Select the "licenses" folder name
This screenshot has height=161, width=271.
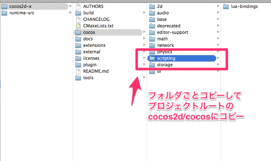pyautogui.click(x=91, y=58)
